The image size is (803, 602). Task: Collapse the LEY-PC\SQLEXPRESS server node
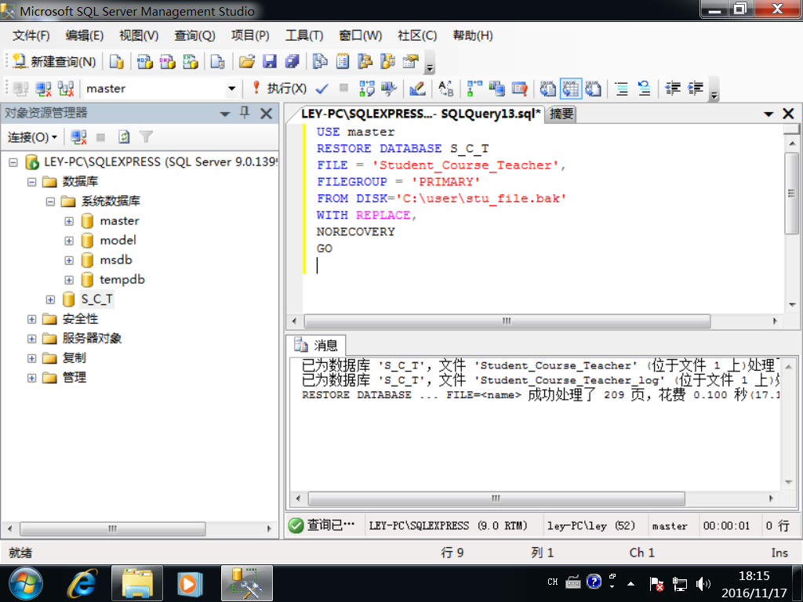(x=13, y=163)
